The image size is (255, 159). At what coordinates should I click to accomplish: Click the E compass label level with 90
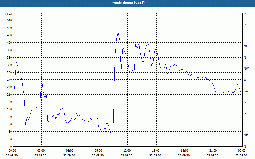[x=245, y=124]
